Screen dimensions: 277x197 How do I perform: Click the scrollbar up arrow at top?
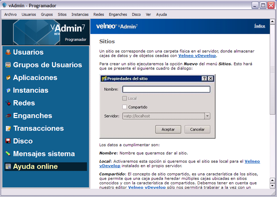(272, 22)
